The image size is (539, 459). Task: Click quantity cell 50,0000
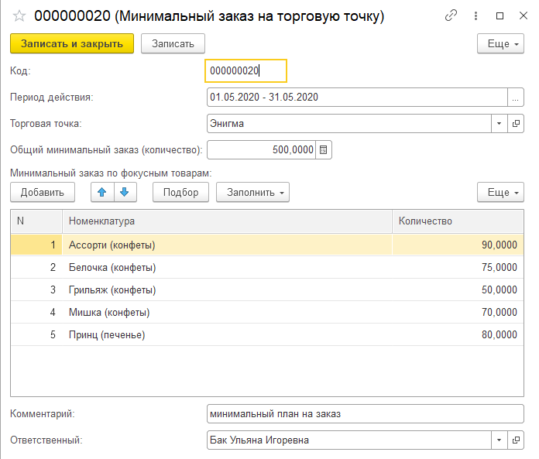(x=458, y=290)
